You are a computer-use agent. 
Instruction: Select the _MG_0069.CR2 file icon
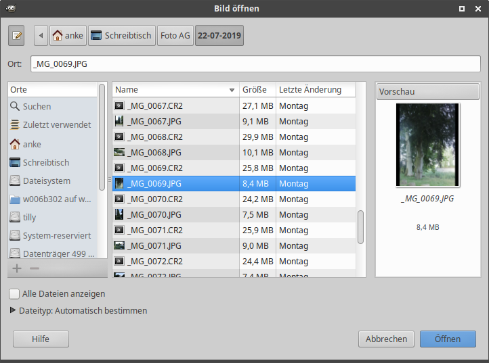119,168
